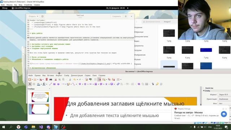The width and height of the screenshot is (231, 130).
Task: Pick the Ellipse shape tool
Action: [x=58, y=84]
